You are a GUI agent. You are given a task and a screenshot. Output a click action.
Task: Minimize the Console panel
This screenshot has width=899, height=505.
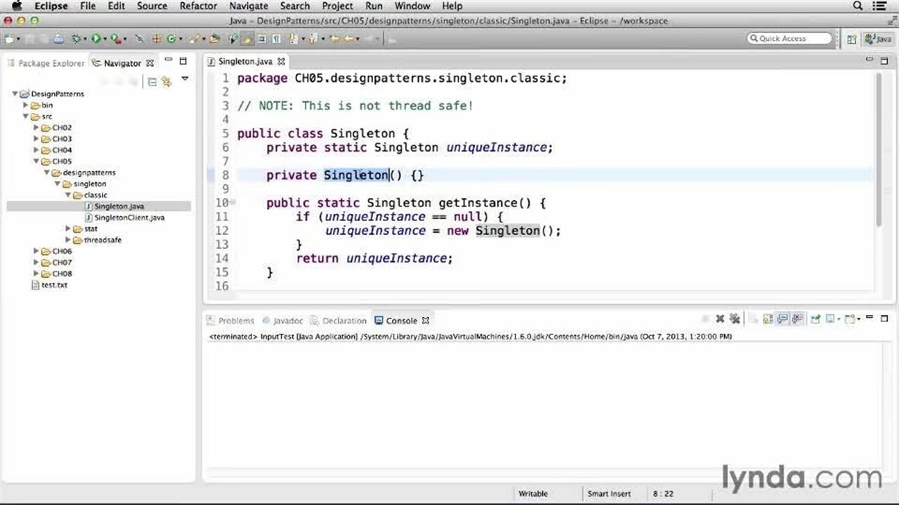[x=870, y=318]
